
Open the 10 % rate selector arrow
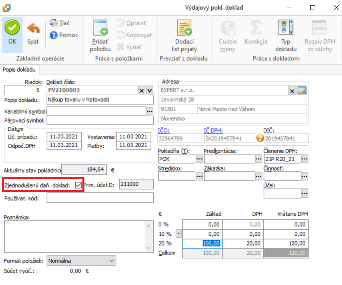[x=179, y=234]
